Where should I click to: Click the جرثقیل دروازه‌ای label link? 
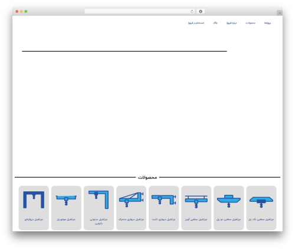pyautogui.click(x=34, y=220)
